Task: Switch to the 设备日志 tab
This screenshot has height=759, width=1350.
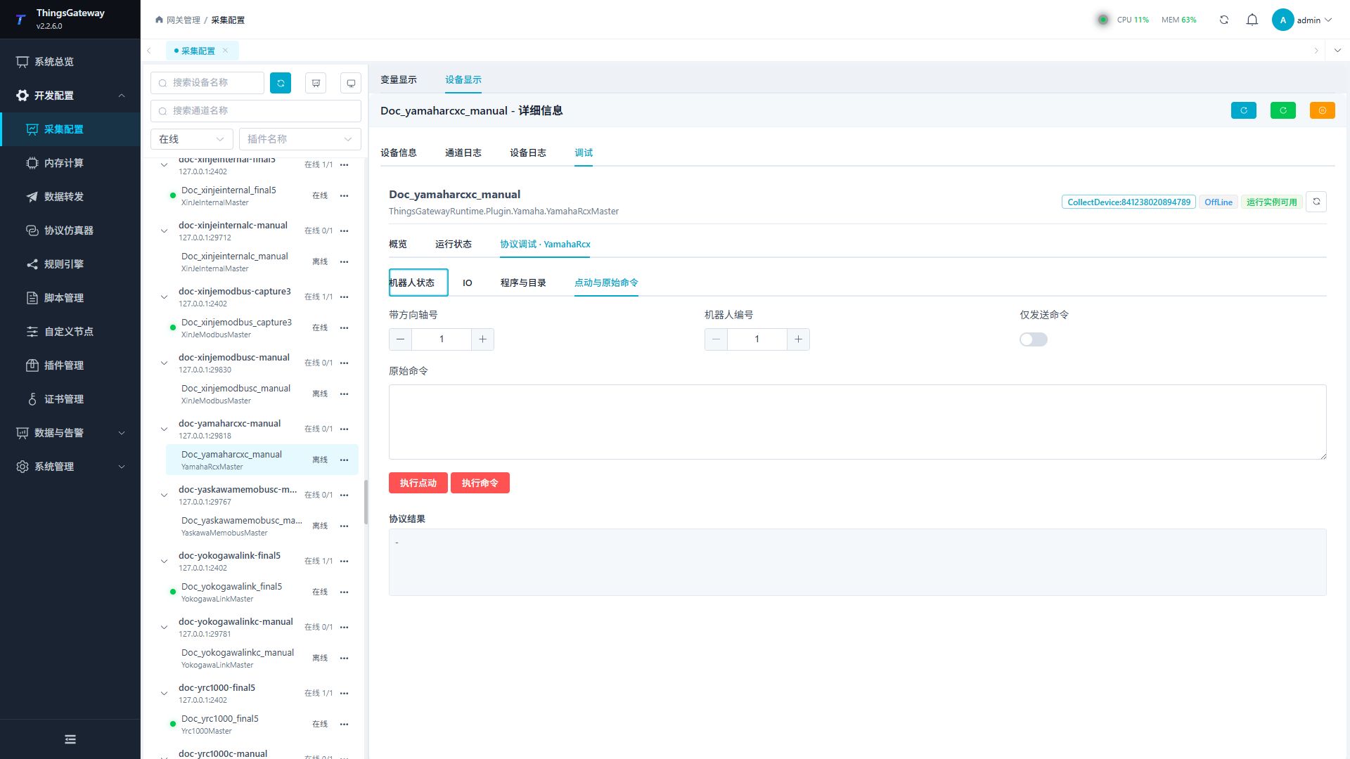Action: click(x=528, y=153)
